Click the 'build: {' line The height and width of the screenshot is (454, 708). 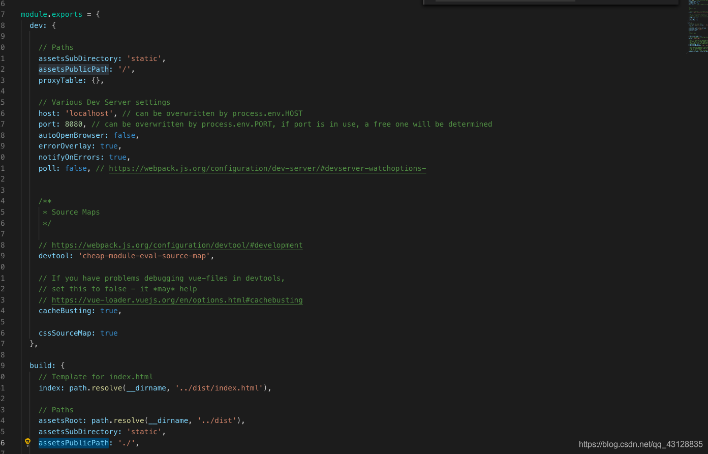pos(47,366)
